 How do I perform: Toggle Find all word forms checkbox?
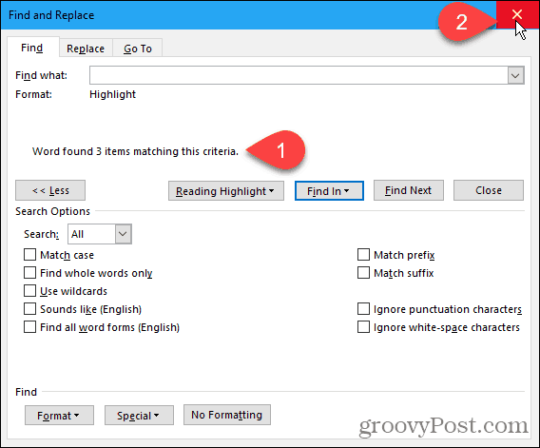[30, 327]
